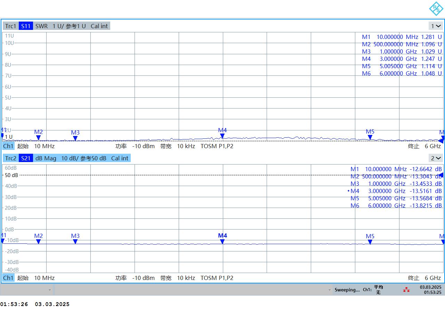The height and width of the screenshot is (313, 445).
Task: Click the dB Mag format label of Trc2
Action: (x=46, y=158)
